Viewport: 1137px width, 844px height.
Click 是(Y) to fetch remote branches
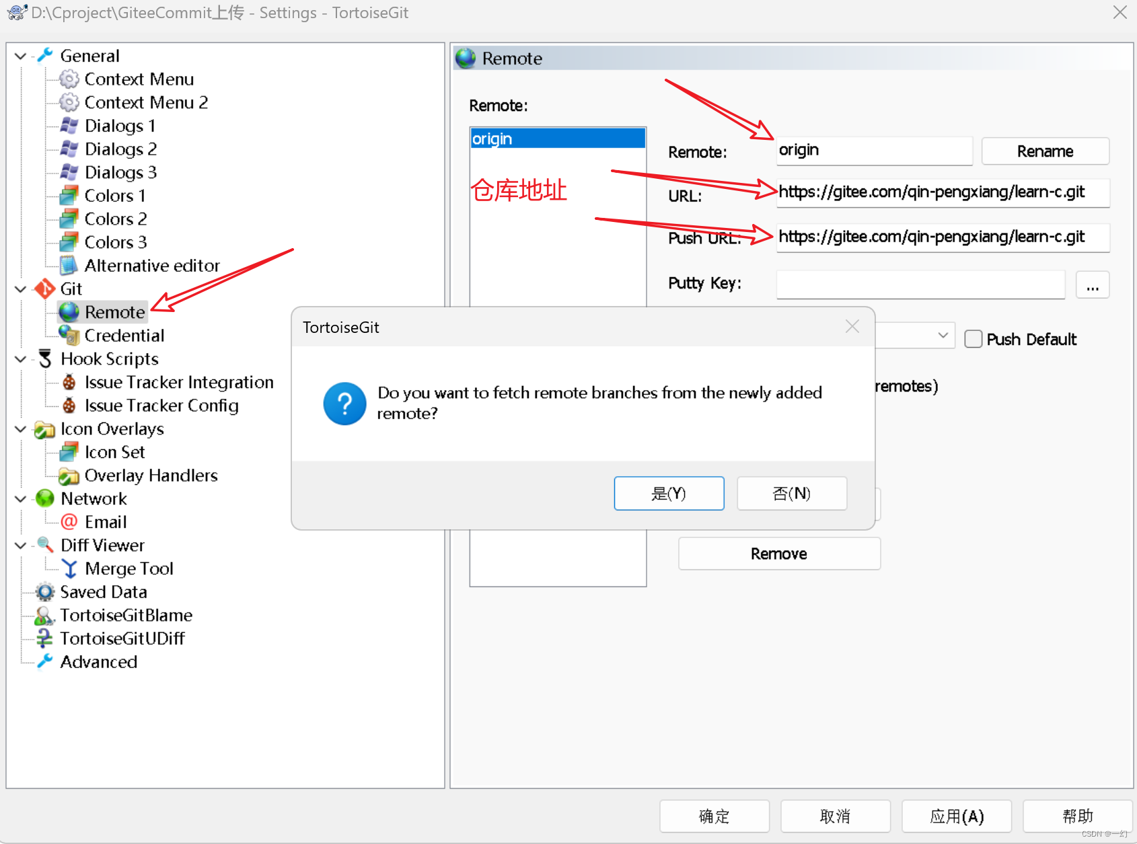point(668,493)
